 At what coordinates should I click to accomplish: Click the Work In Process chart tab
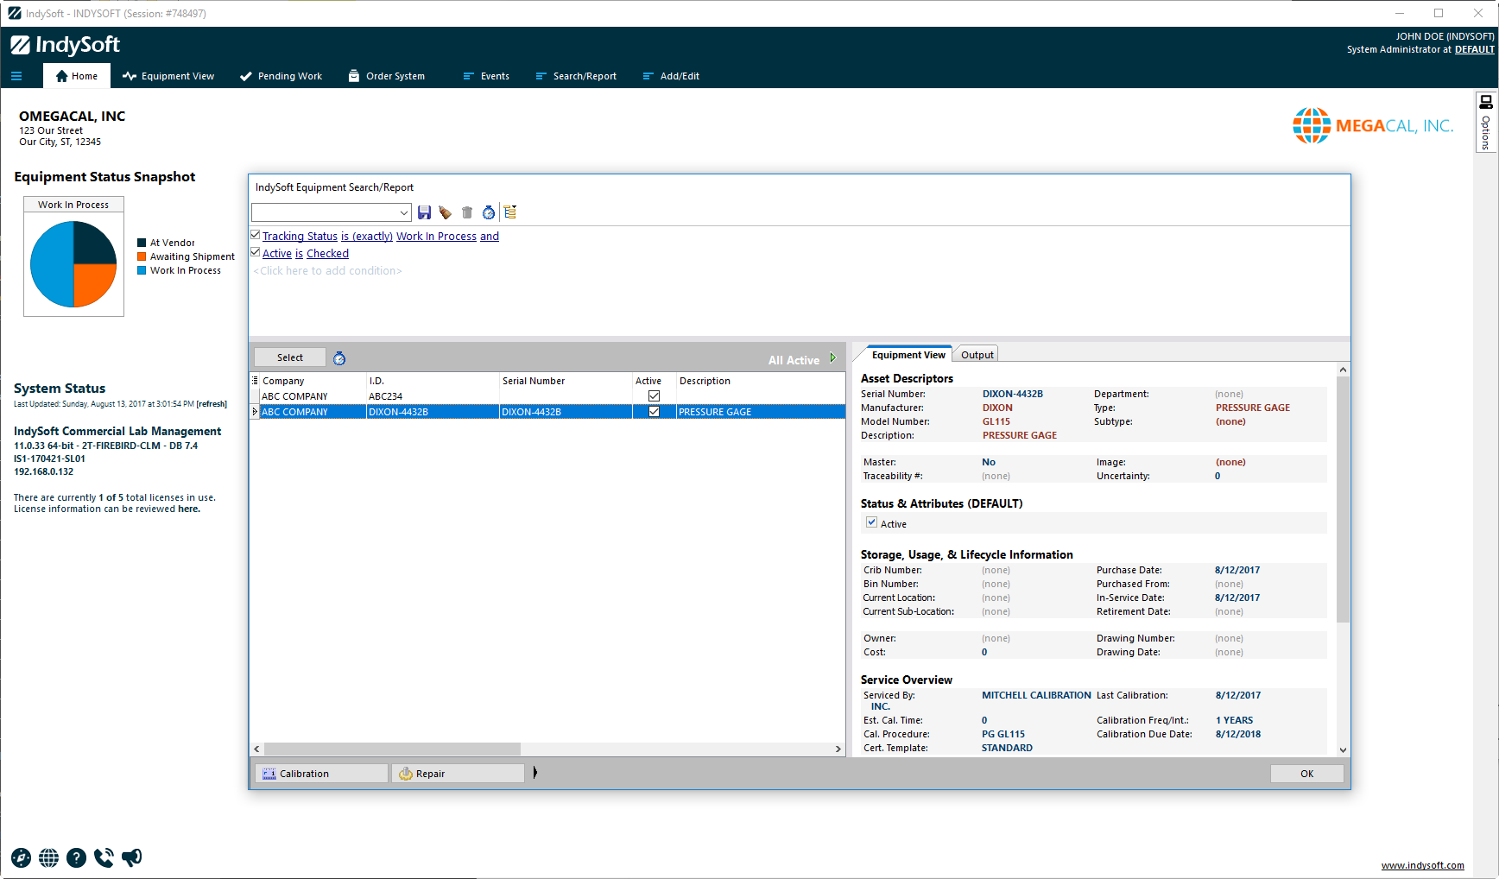pos(73,205)
